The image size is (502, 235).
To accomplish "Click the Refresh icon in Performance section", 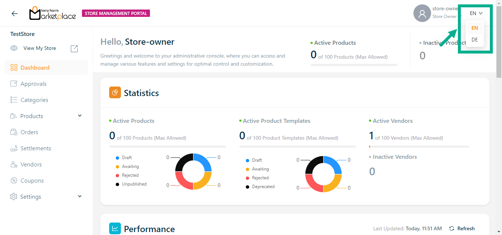I will (x=452, y=228).
